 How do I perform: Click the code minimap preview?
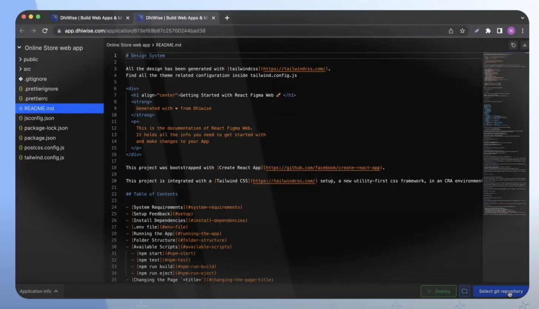pos(505,135)
